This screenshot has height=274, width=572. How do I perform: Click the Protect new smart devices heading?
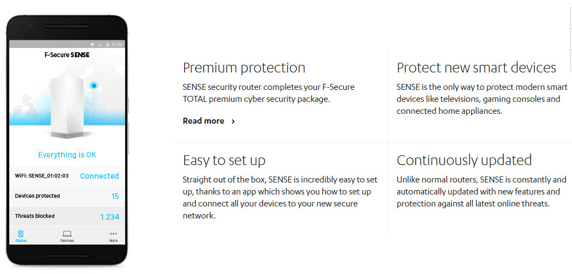tap(476, 68)
